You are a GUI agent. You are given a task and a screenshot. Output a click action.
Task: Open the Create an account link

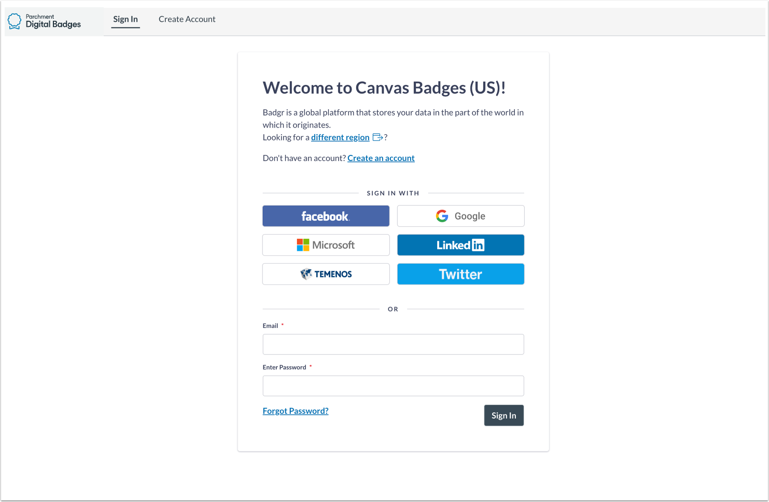point(381,157)
